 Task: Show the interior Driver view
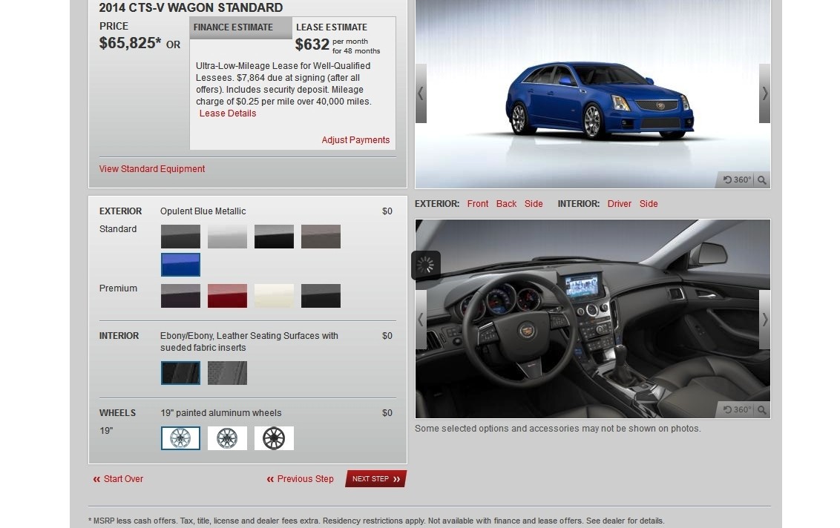point(620,204)
